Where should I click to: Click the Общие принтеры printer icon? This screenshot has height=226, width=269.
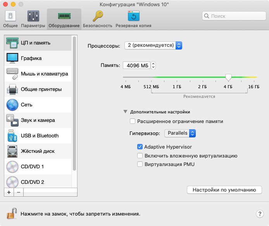pyautogui.click(x=12, y=89)
